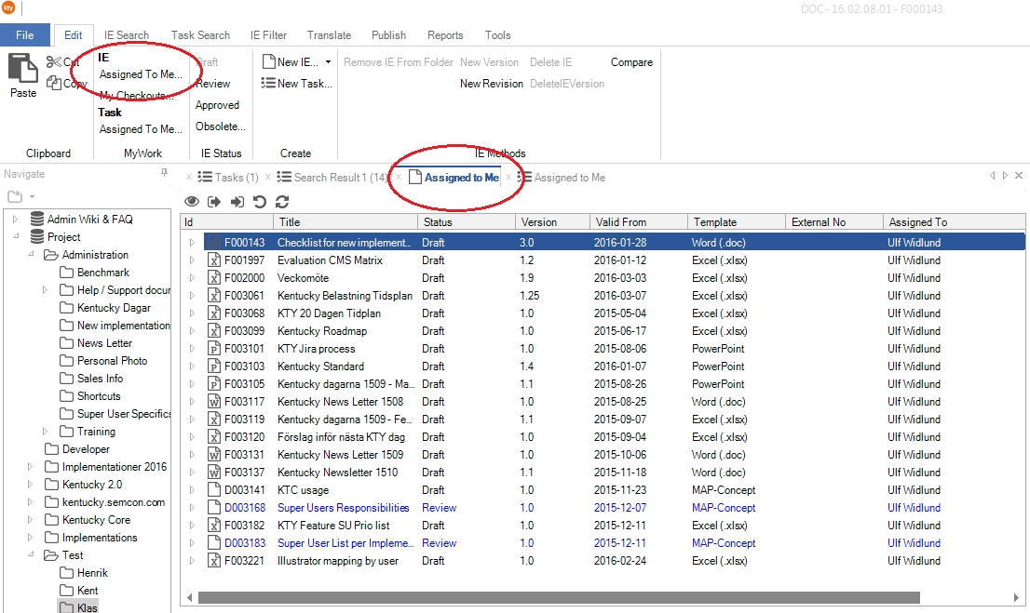The width and height of the screenshot is (1030, 613).
Task: Click the refresh icon in list toolbar
Action: pyautogui.click(x=281, y=201)
